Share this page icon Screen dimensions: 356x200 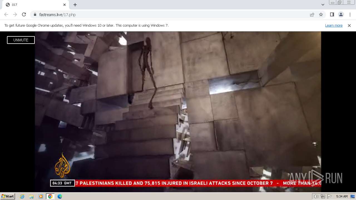pos(312,14)
